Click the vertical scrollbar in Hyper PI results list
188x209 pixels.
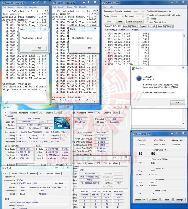pyautogui.click(x=183, y=78)
